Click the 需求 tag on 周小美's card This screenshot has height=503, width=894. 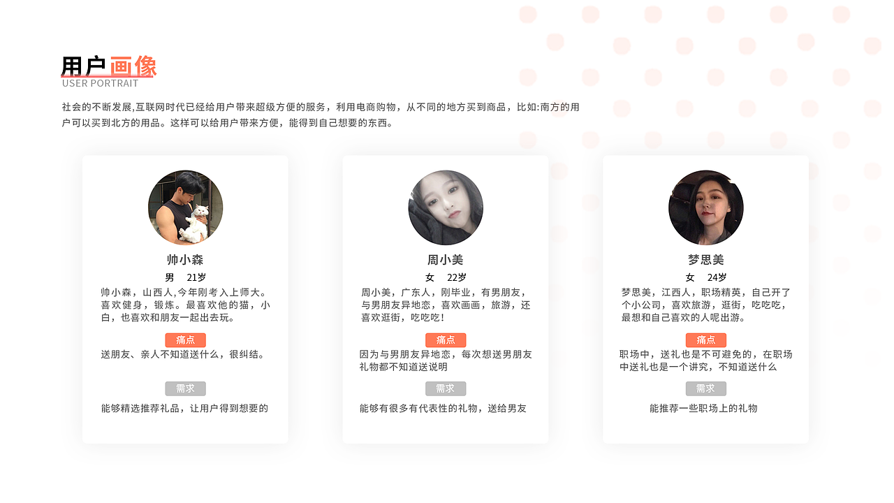click(446, 388)
